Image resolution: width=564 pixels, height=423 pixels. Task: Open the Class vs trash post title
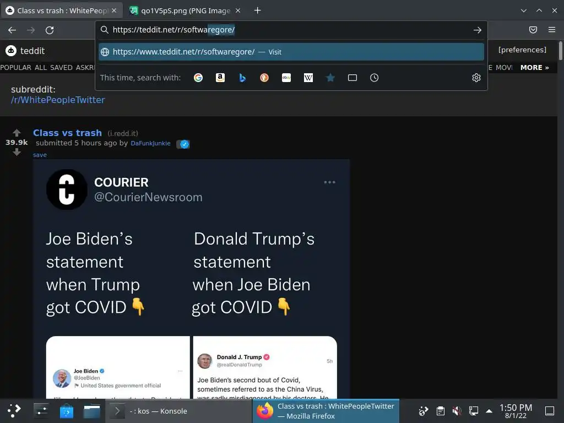tap(67, 133)
